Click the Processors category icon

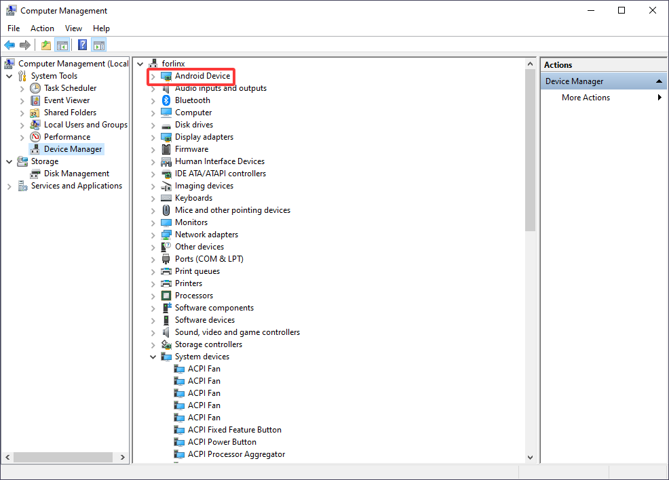(x=166, y=296)
